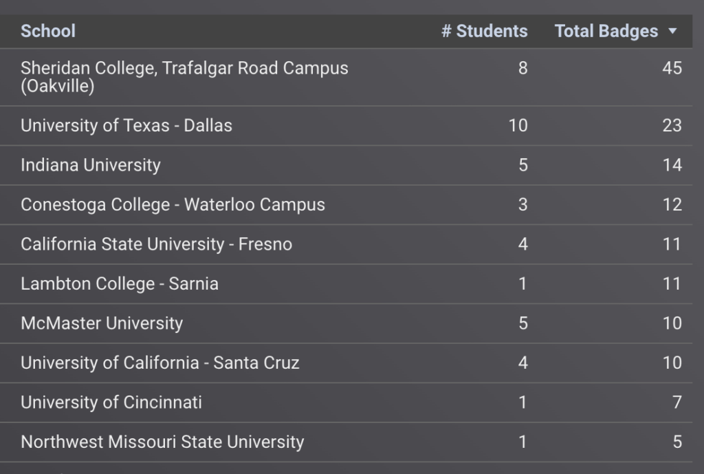Click the student count 5 for McMaster University
Image resolution: width=704 pixels, height=474 pixels.
pos(523,323)
